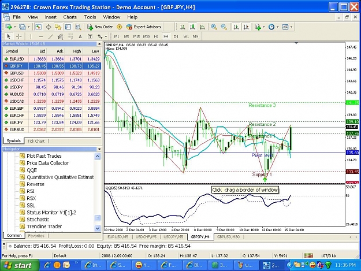The height and width of the screenshot is (271, 361).
Task: Open the Profiles dropdown arrow
Action: [28, 27]
